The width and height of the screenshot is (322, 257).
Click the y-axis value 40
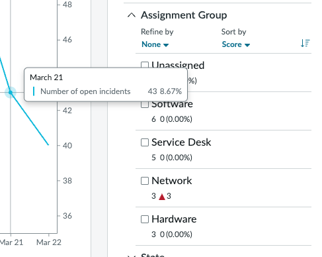[67, 146]
